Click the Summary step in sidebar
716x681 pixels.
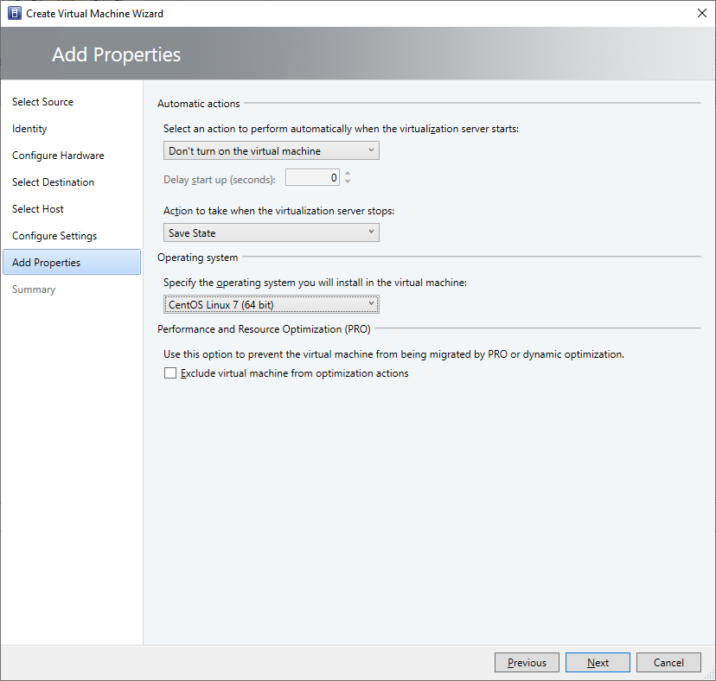pyautogui.click(x=34, y=290)
